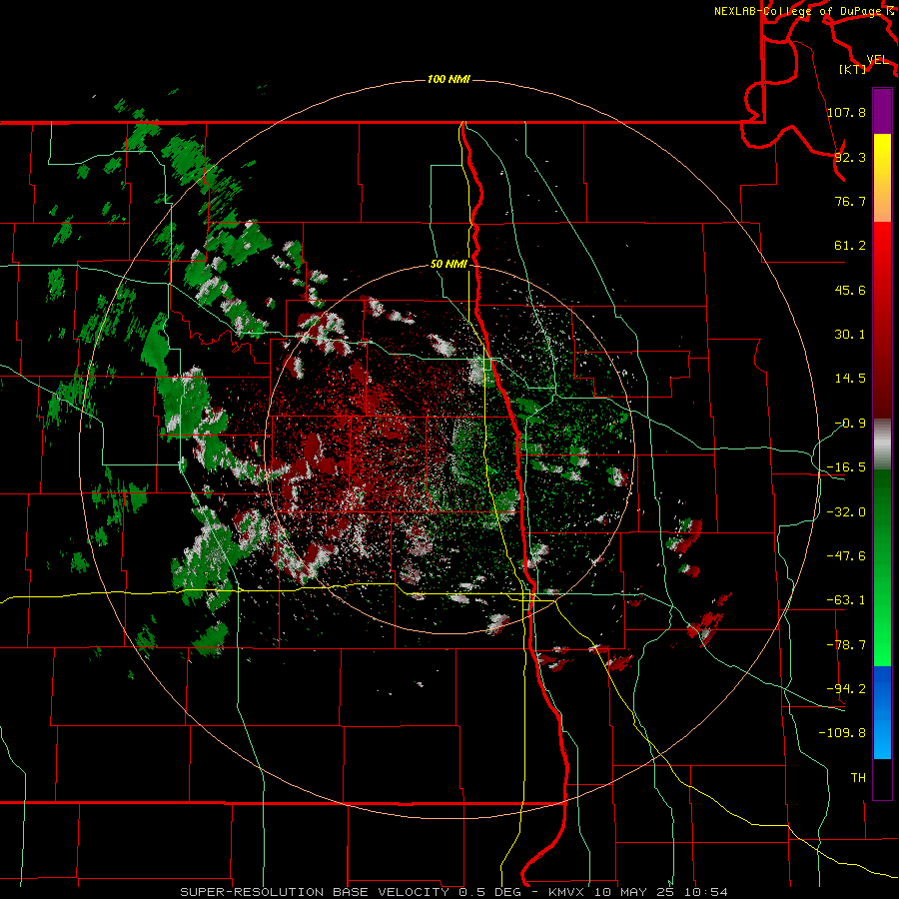Click the 50 NMI range ring label

tap(449, 265)
